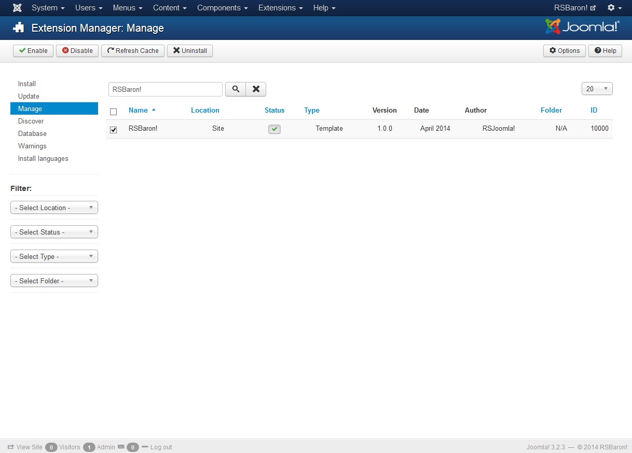The image size is (632, 453).
Task: Click the April 2014 date cell
Action: coord(435,128)
